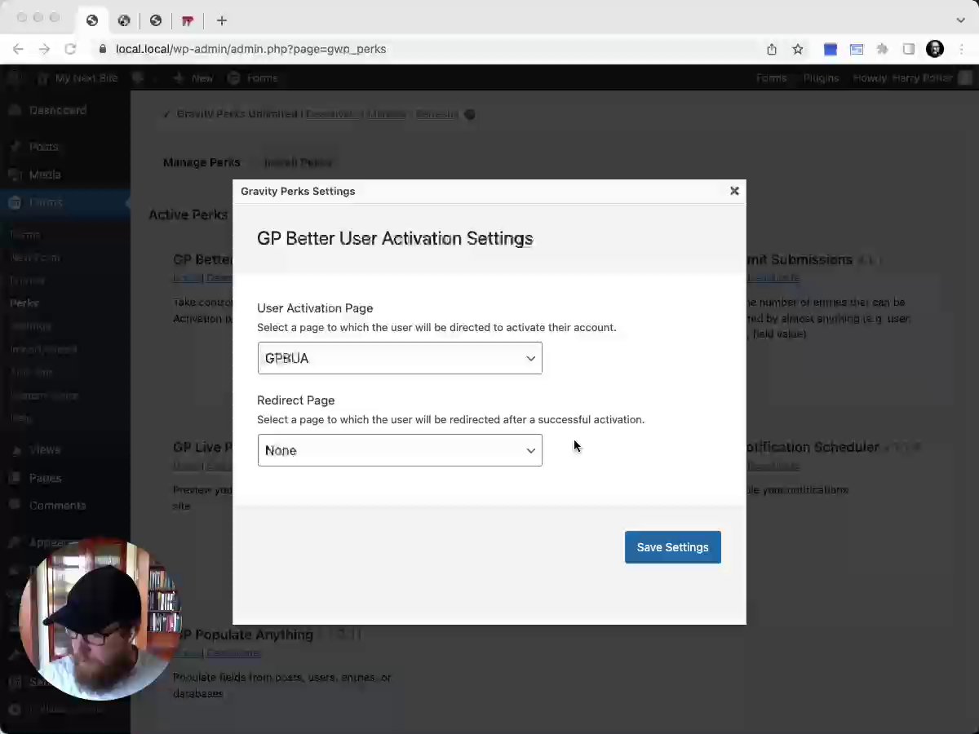This screenshot has height=734, width=979.
Task: Go forward in browser history
Action: [x=44, y=49]
